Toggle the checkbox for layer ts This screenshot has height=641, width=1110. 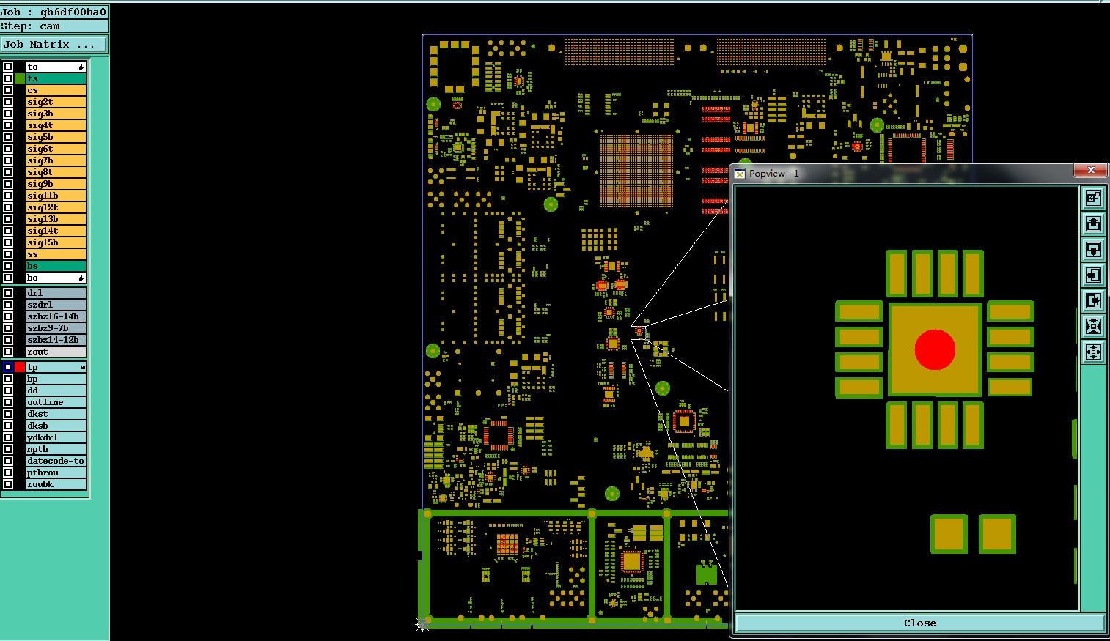pyautogui.click(x=8, y=78)
